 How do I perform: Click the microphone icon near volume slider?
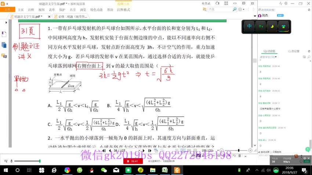pyautogui.click(x=11, y=161)
